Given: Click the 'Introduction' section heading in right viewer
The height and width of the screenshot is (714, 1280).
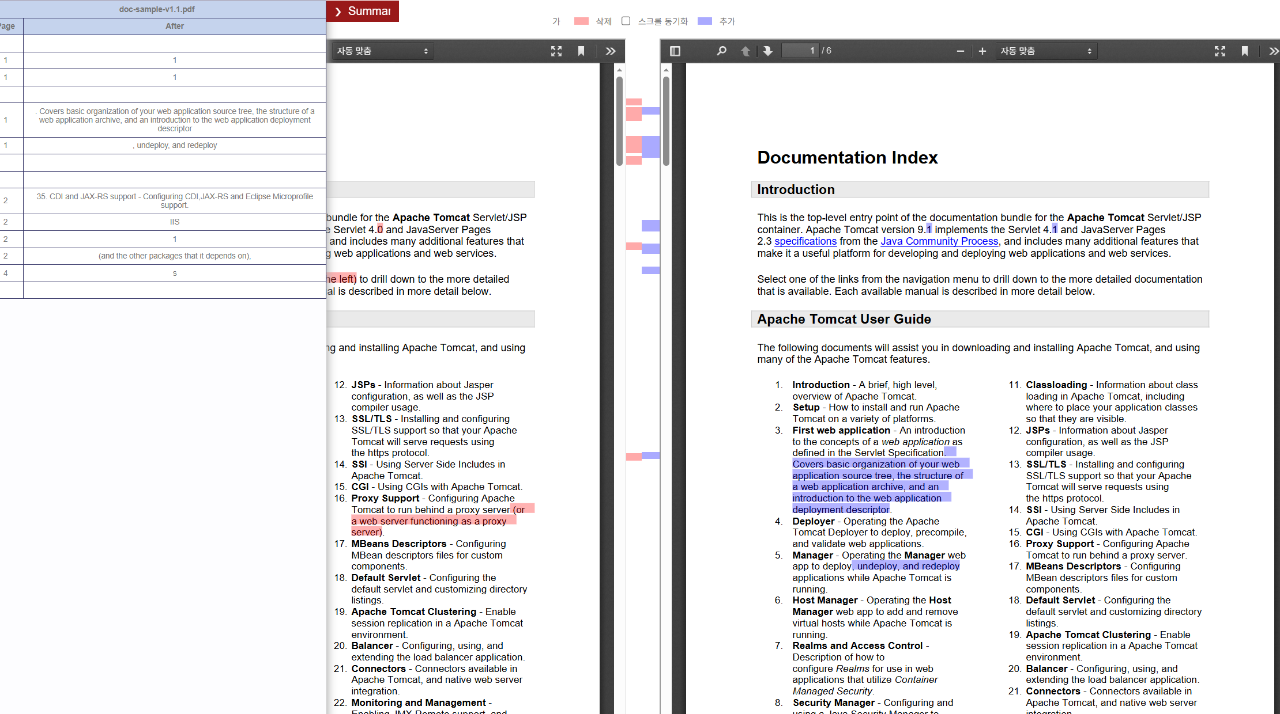Looking at the screenshot, I should [796, 190].
